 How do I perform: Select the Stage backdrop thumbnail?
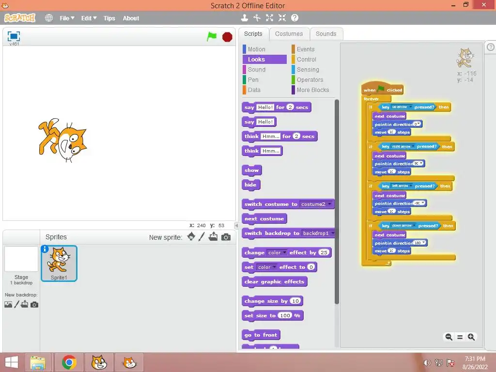tap(21, 259)
